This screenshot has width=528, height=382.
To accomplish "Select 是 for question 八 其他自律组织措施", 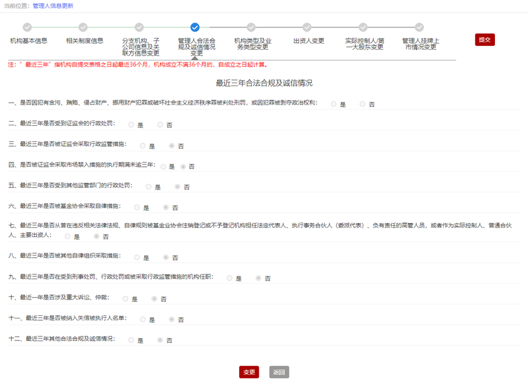I will point(137,257).
